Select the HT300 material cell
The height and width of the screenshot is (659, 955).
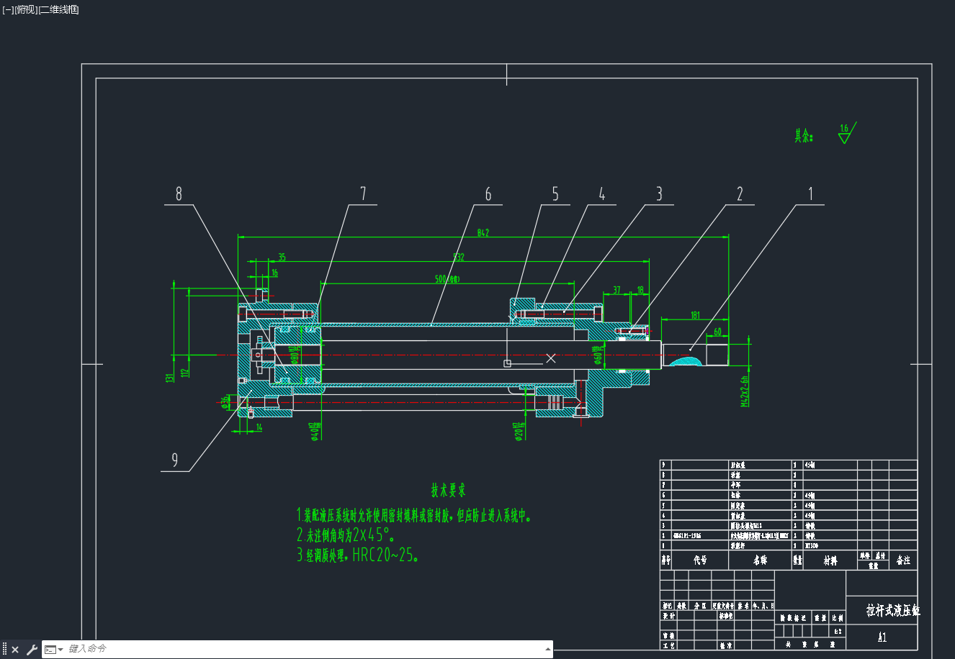tap(811, 546)
